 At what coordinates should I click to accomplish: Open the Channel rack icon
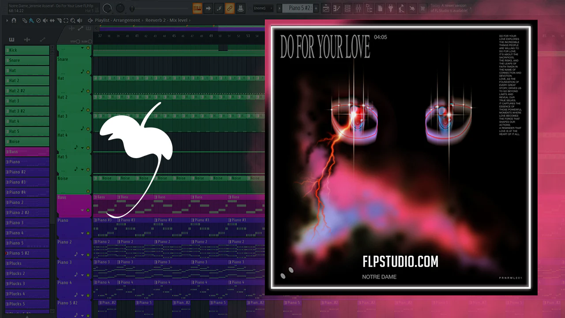pyautogui.click(x=348, y=8)
